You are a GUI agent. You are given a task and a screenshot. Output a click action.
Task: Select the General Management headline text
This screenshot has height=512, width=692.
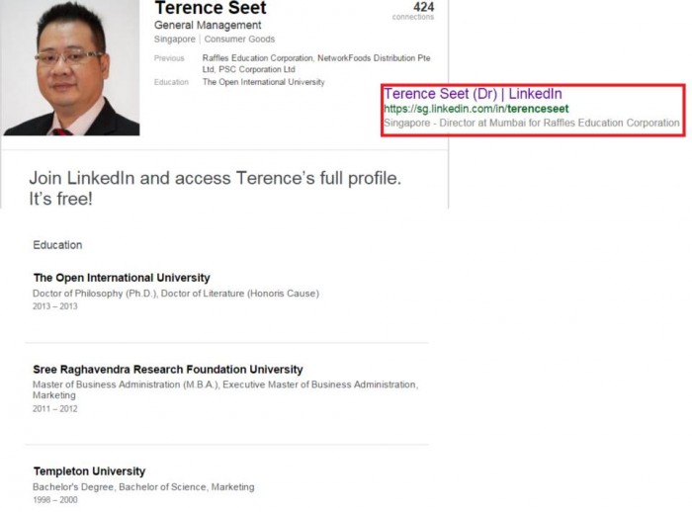click(208, 25)
